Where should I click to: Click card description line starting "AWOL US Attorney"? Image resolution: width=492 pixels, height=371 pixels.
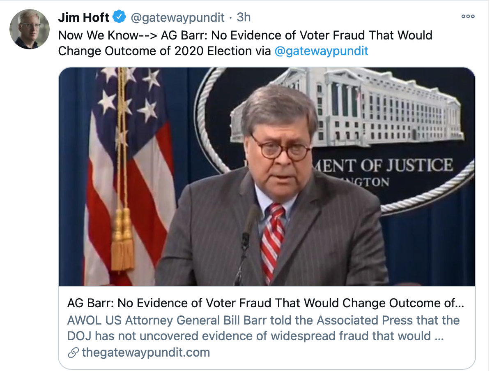pyautogui.click(x=263, y=320)
